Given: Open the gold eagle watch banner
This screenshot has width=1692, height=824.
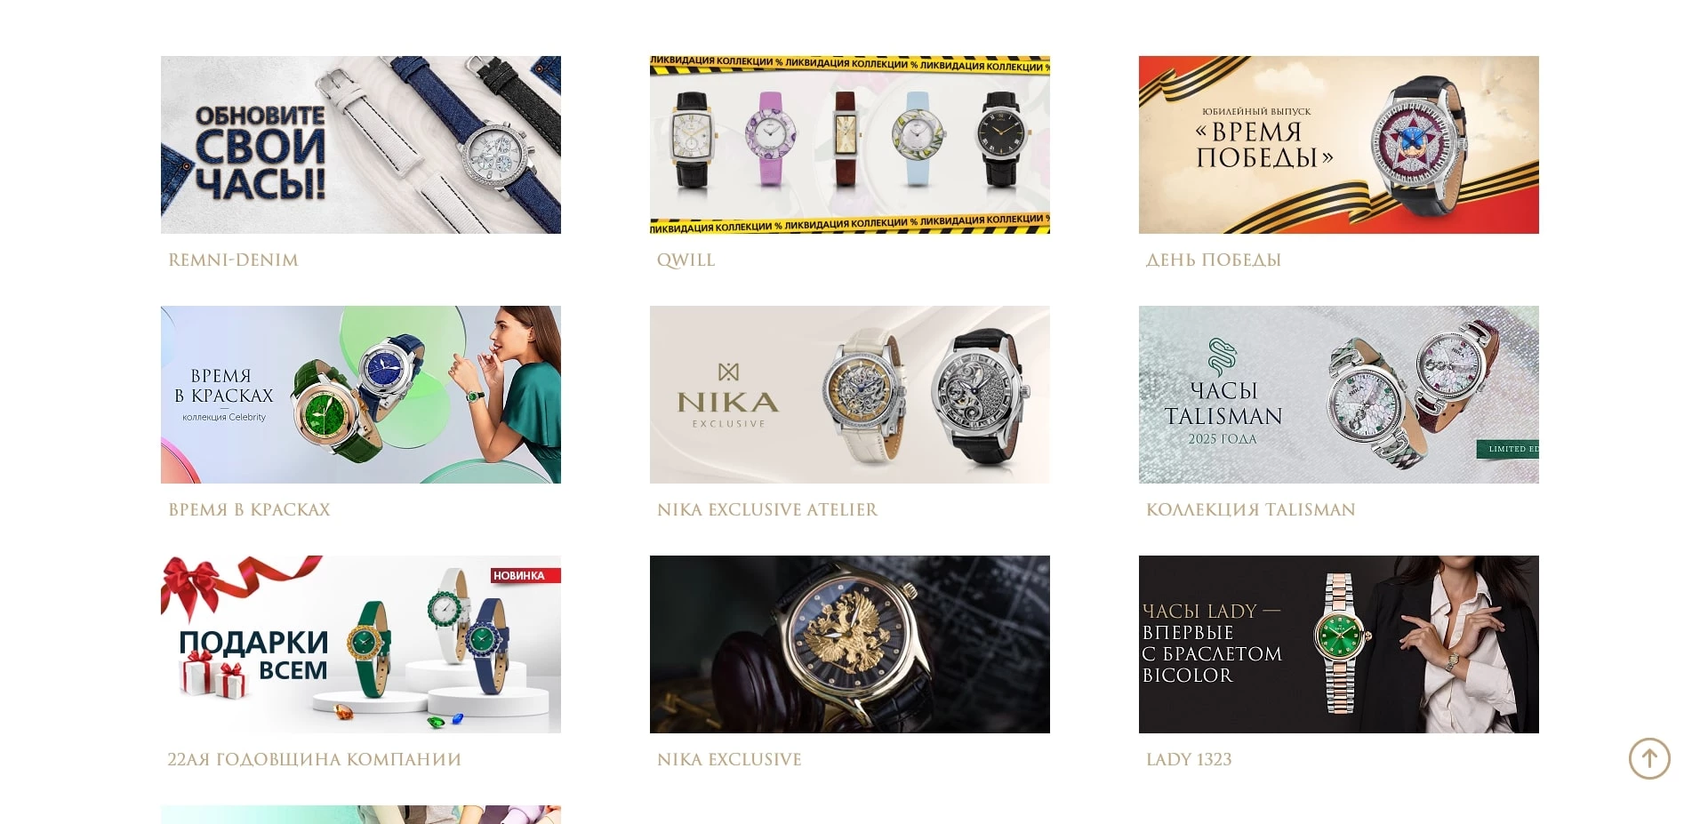Looking at the screenshot, I should point(850,644).
